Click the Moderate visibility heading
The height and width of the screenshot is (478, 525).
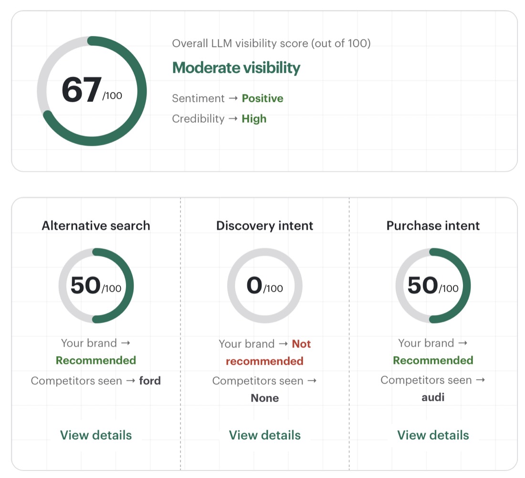(236, 68)
